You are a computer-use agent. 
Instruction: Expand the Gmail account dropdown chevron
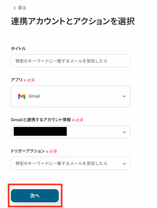(124, 132)
